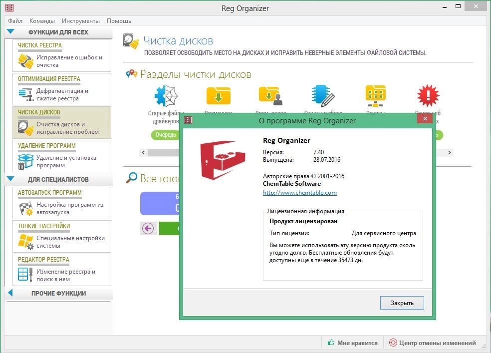Click the purple back arrow button
Image resolution: width=491 pixels, height=353 pixels.
[148, 228]
